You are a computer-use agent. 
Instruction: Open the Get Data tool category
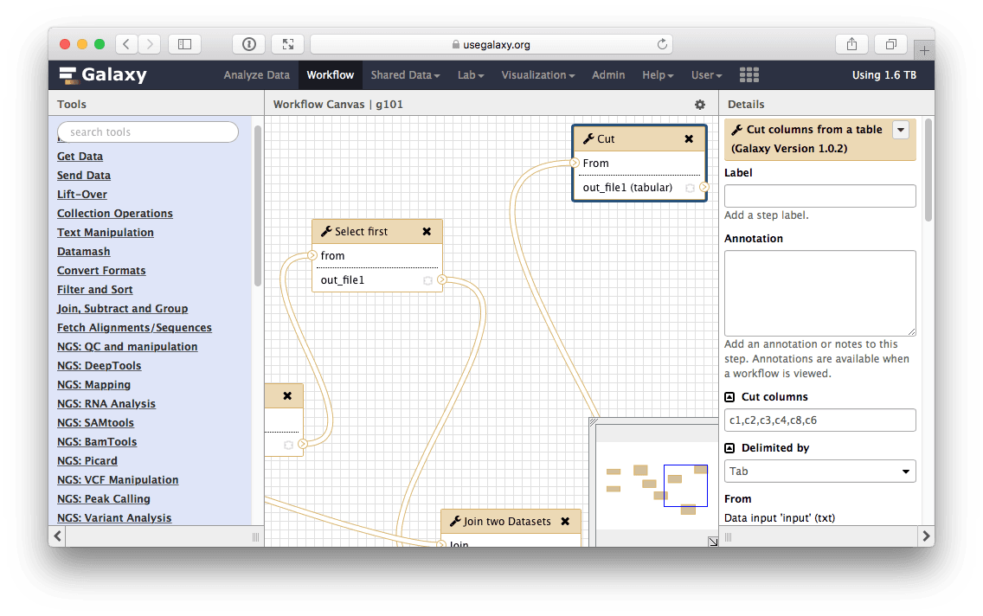[x=80, y=157]
